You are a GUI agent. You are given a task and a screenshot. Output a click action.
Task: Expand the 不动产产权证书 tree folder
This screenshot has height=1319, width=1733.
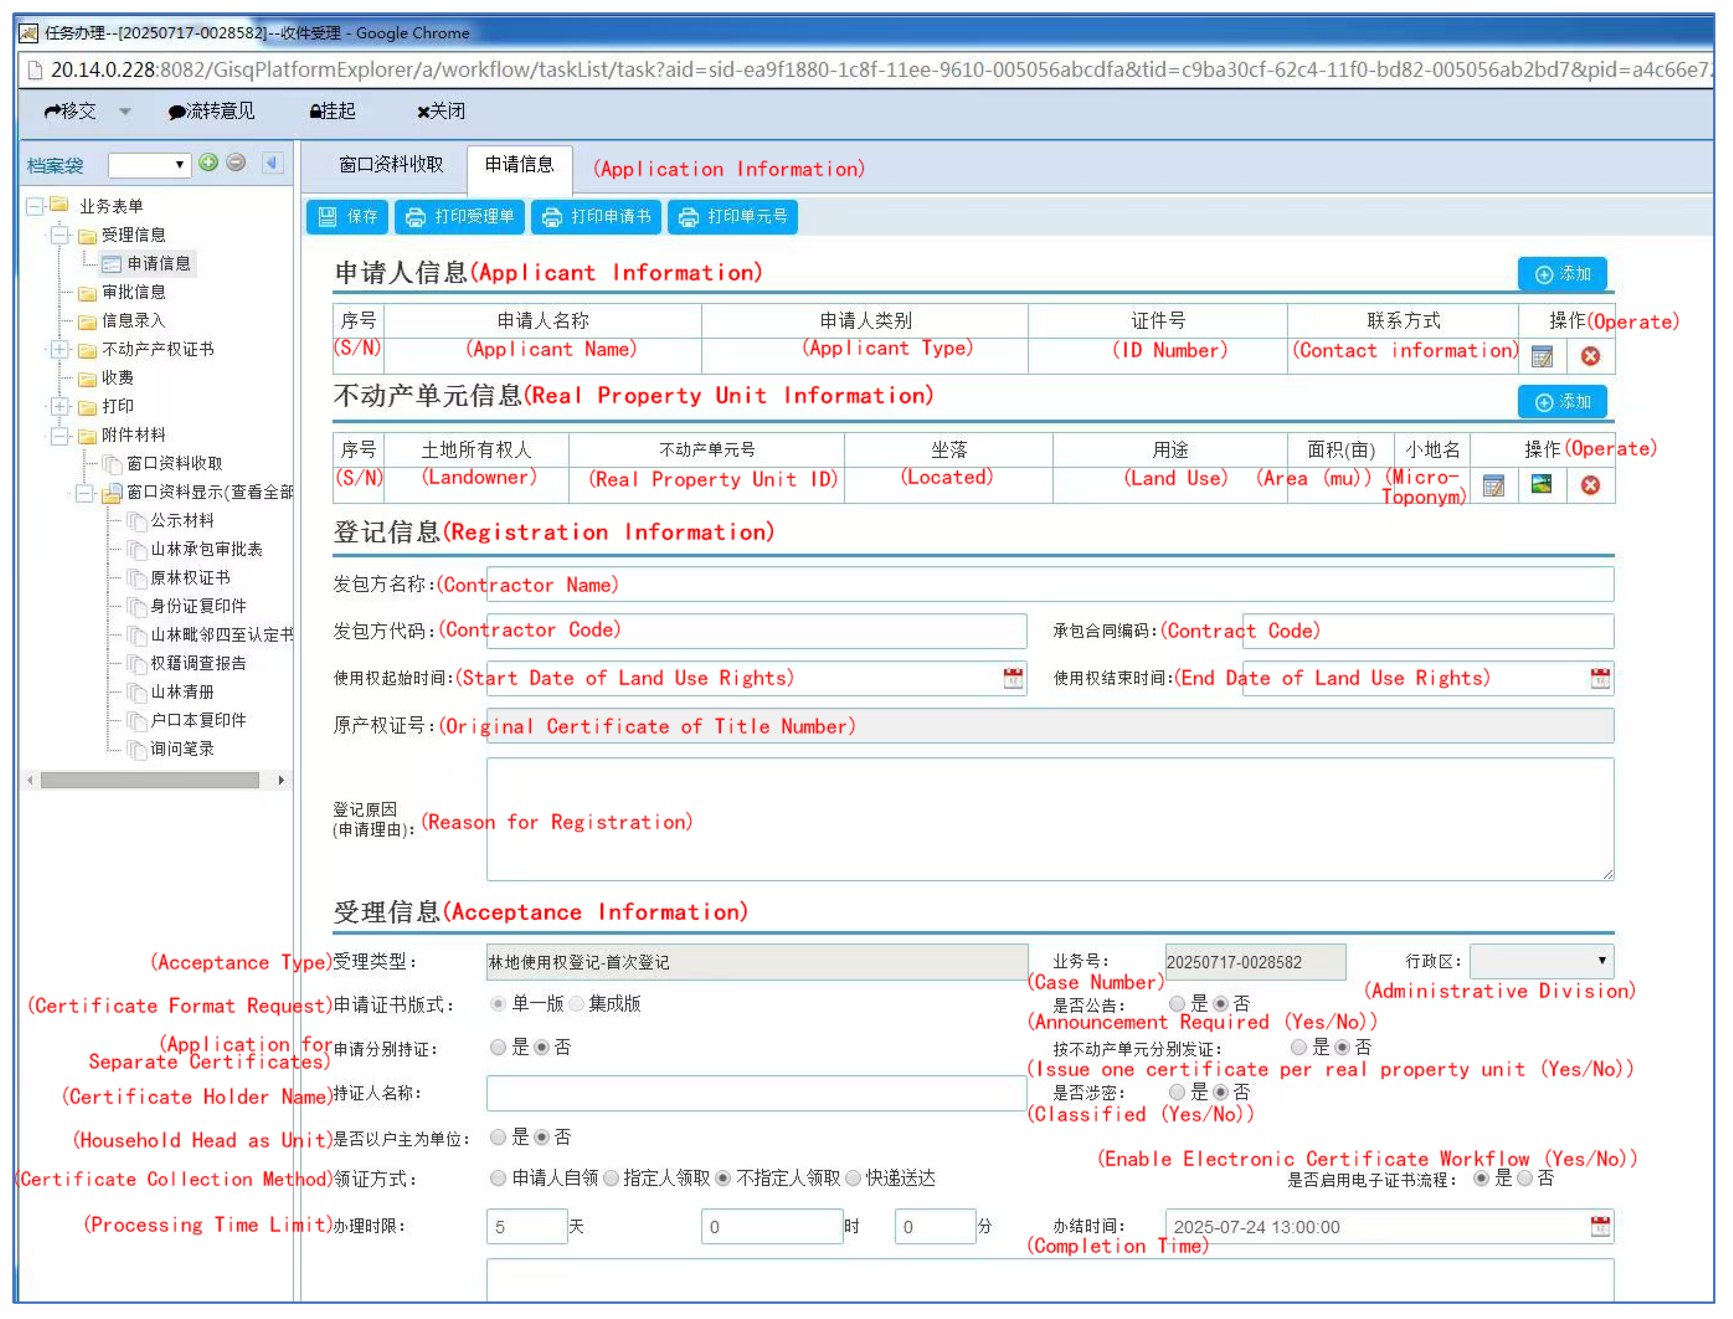coord(60,349)
